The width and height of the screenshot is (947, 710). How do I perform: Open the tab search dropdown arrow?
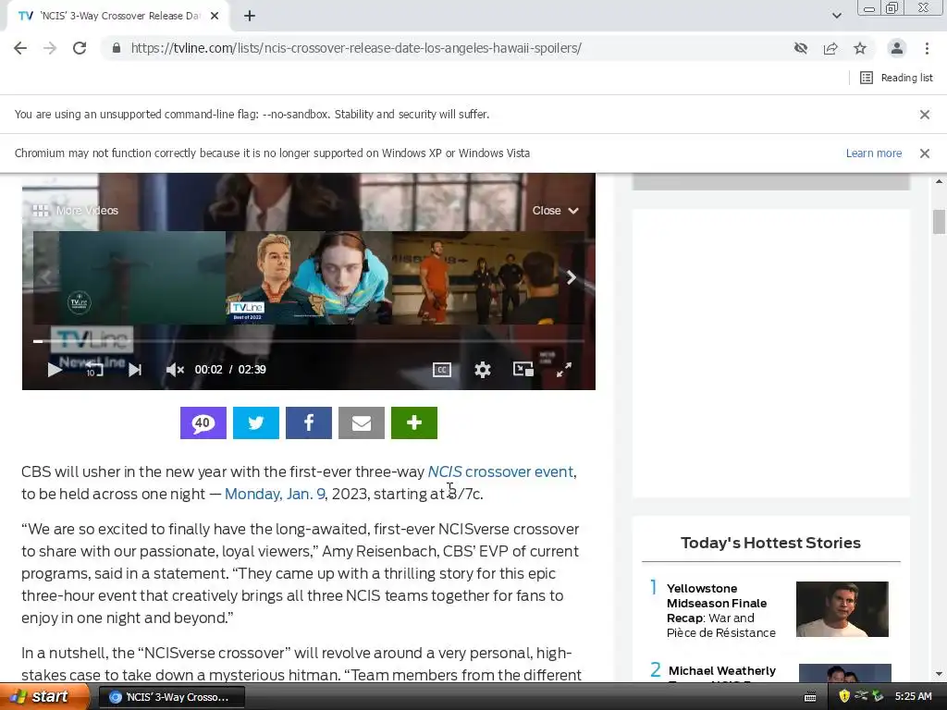836,16
